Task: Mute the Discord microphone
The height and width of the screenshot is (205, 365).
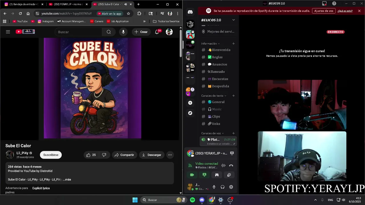Action: tap(214, 187)
